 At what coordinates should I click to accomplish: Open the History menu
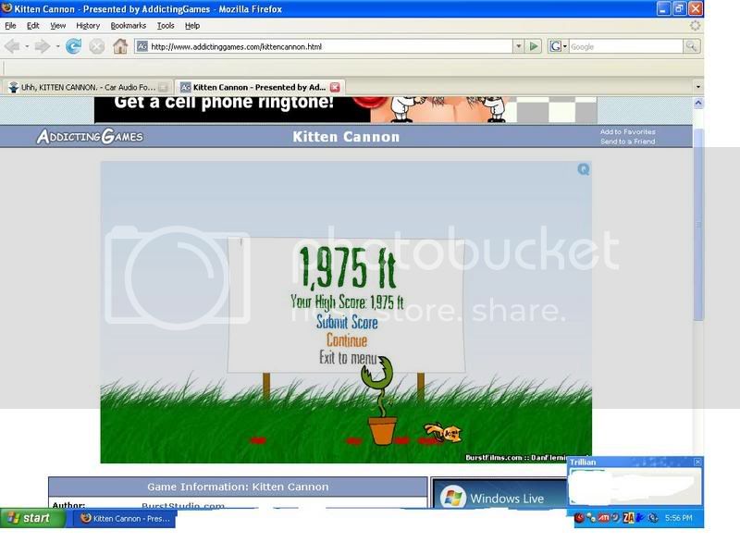88,26
